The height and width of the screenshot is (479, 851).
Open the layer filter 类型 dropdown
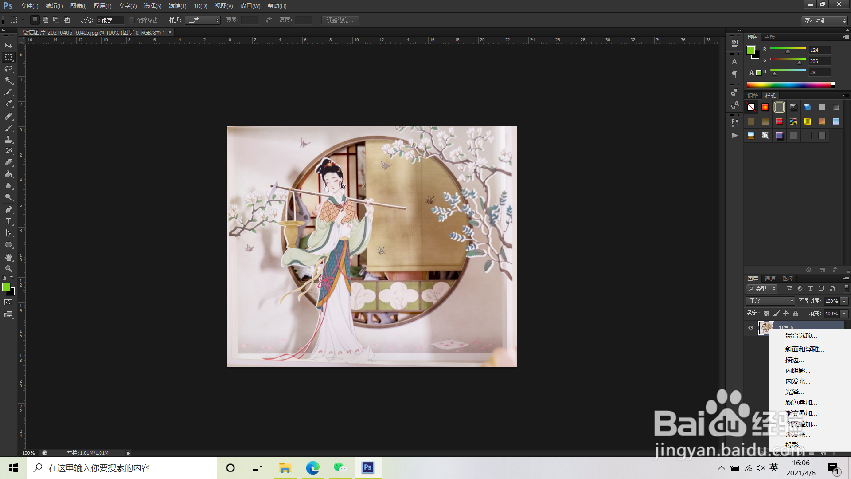pos(761,289)
